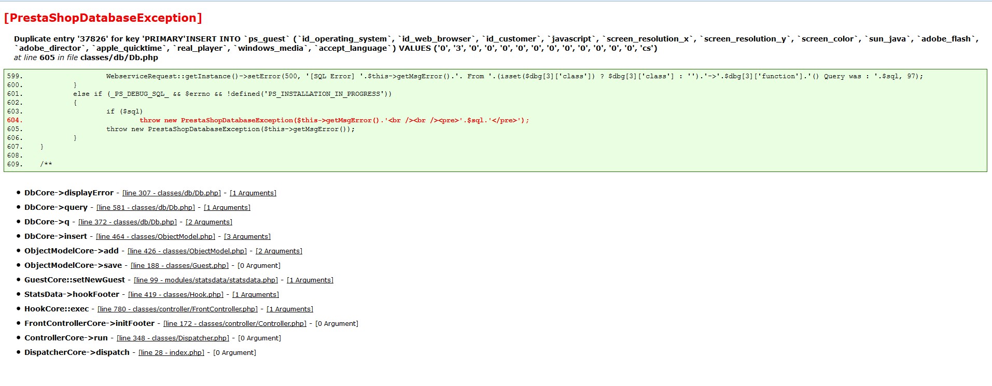The width and height of the screenshot is (992, 386).
Task: Expand the '3 Arguments' link for DbCore->insert
Action: pos(247,236)
